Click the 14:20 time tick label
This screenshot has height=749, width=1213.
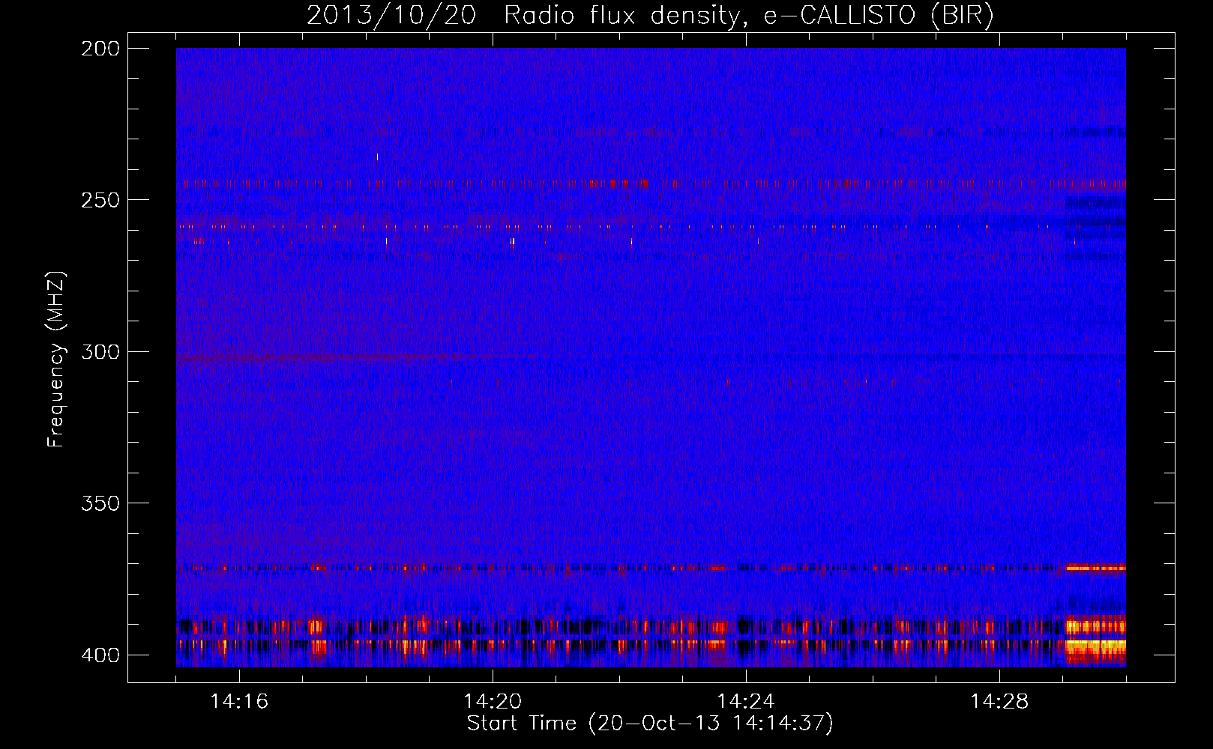point(493,702)
